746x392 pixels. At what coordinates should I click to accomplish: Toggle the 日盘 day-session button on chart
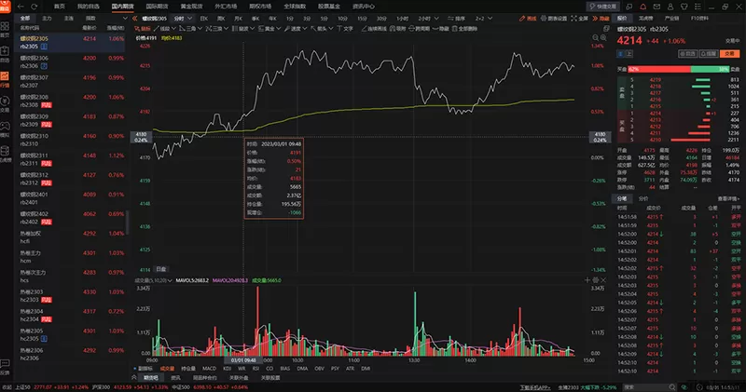click(x=161, y=269)
